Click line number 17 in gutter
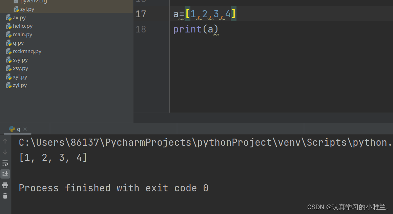Screen dimensions: 393x214 tap(141, 14)
